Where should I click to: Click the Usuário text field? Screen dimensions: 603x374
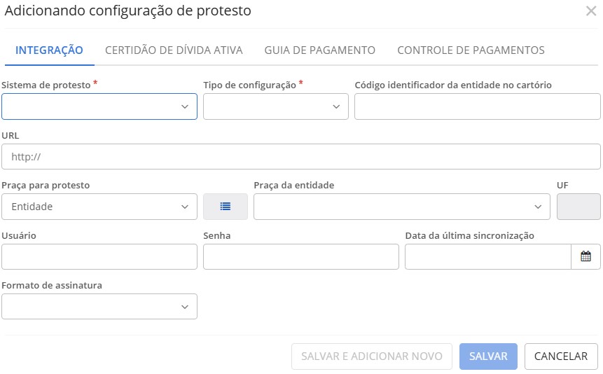click(x=99, y=257)
